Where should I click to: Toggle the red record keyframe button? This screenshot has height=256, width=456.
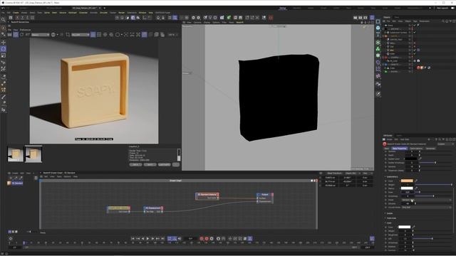click(202, 239)
